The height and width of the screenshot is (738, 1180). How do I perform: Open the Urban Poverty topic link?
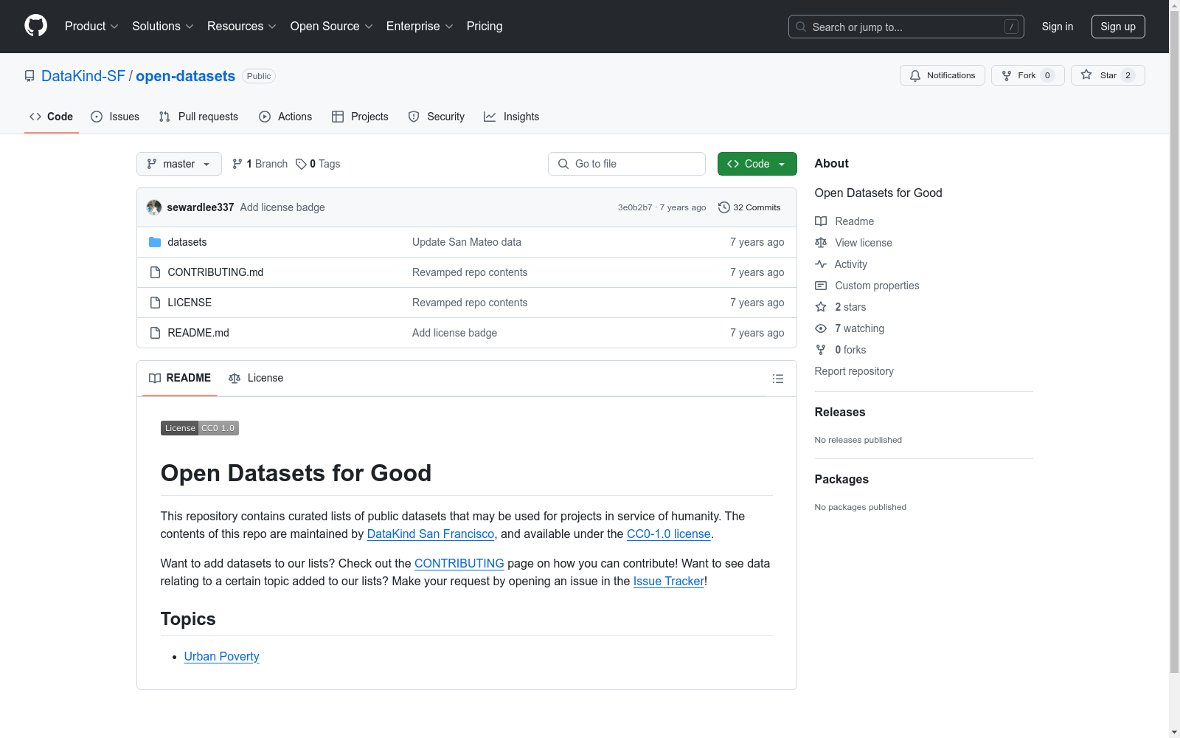[222, 656]
